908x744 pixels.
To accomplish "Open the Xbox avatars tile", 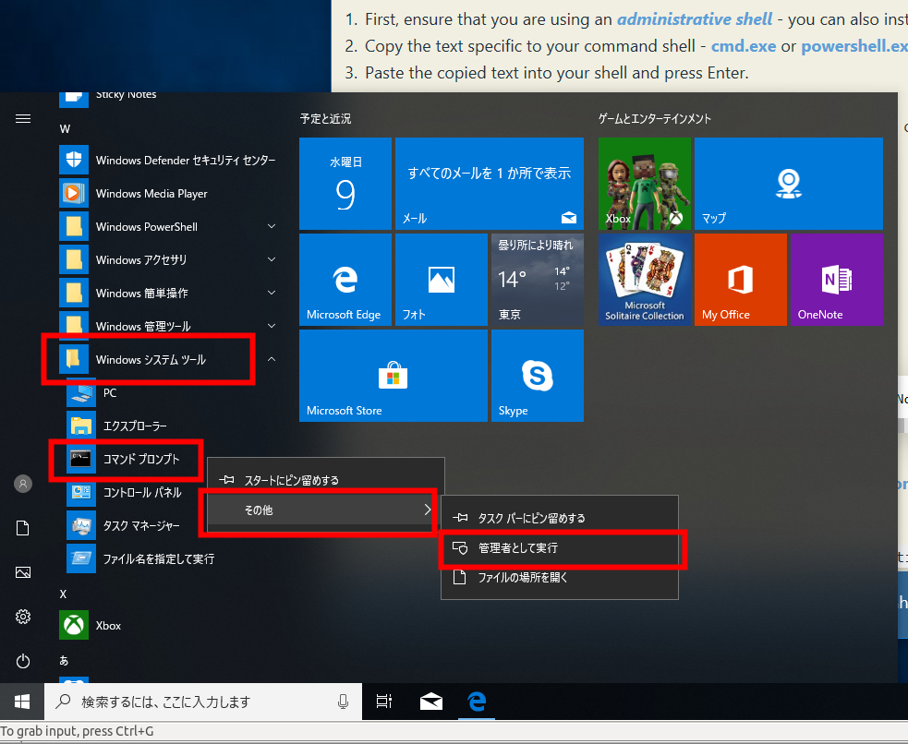I will 645,184.
